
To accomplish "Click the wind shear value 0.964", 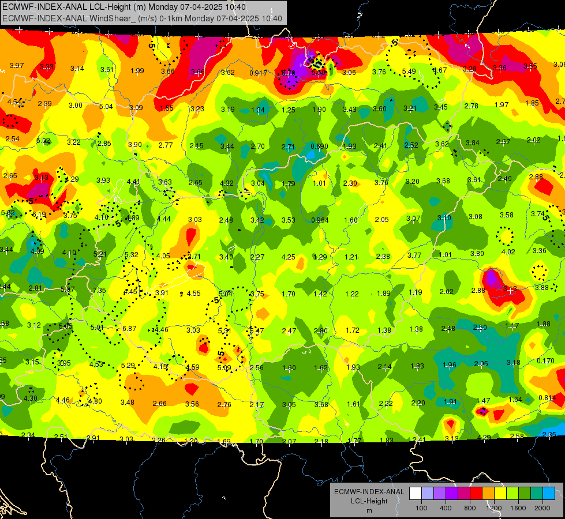I will [x=320, y=220].
